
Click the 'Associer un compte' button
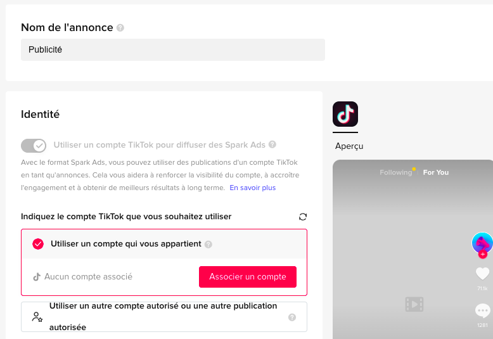click(248, 277)
